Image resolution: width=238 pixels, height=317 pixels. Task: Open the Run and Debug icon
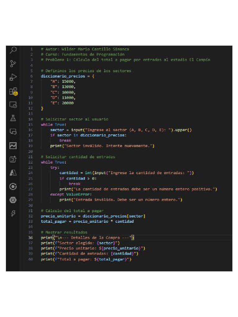tap(13, 77)
